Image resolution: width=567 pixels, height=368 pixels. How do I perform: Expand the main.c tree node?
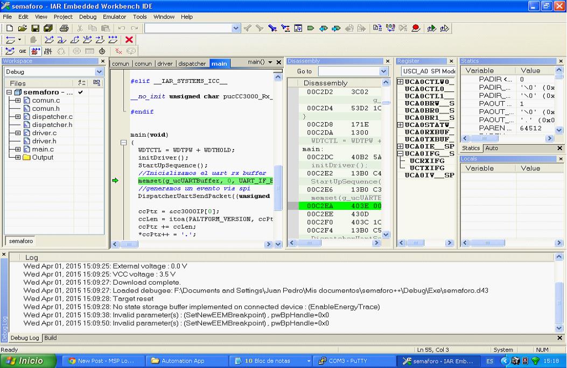(18, 149)
